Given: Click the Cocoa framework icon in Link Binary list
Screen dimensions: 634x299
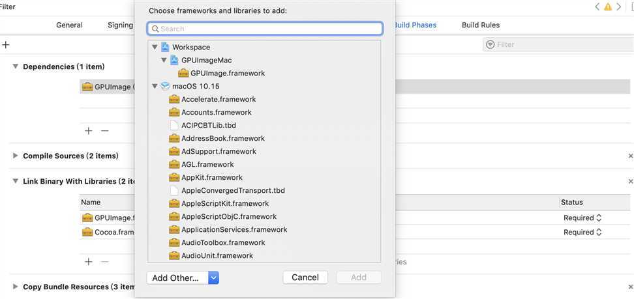Looking at the screenshot, I should [x=87, y=232].
